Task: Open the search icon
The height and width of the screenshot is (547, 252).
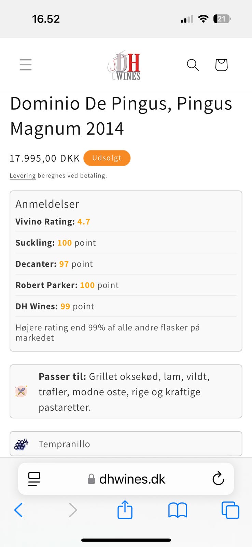Action: tap(193, 65)
